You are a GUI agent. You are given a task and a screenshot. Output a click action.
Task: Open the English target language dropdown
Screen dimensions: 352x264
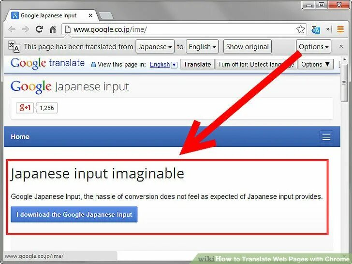[x=202, y=47]
